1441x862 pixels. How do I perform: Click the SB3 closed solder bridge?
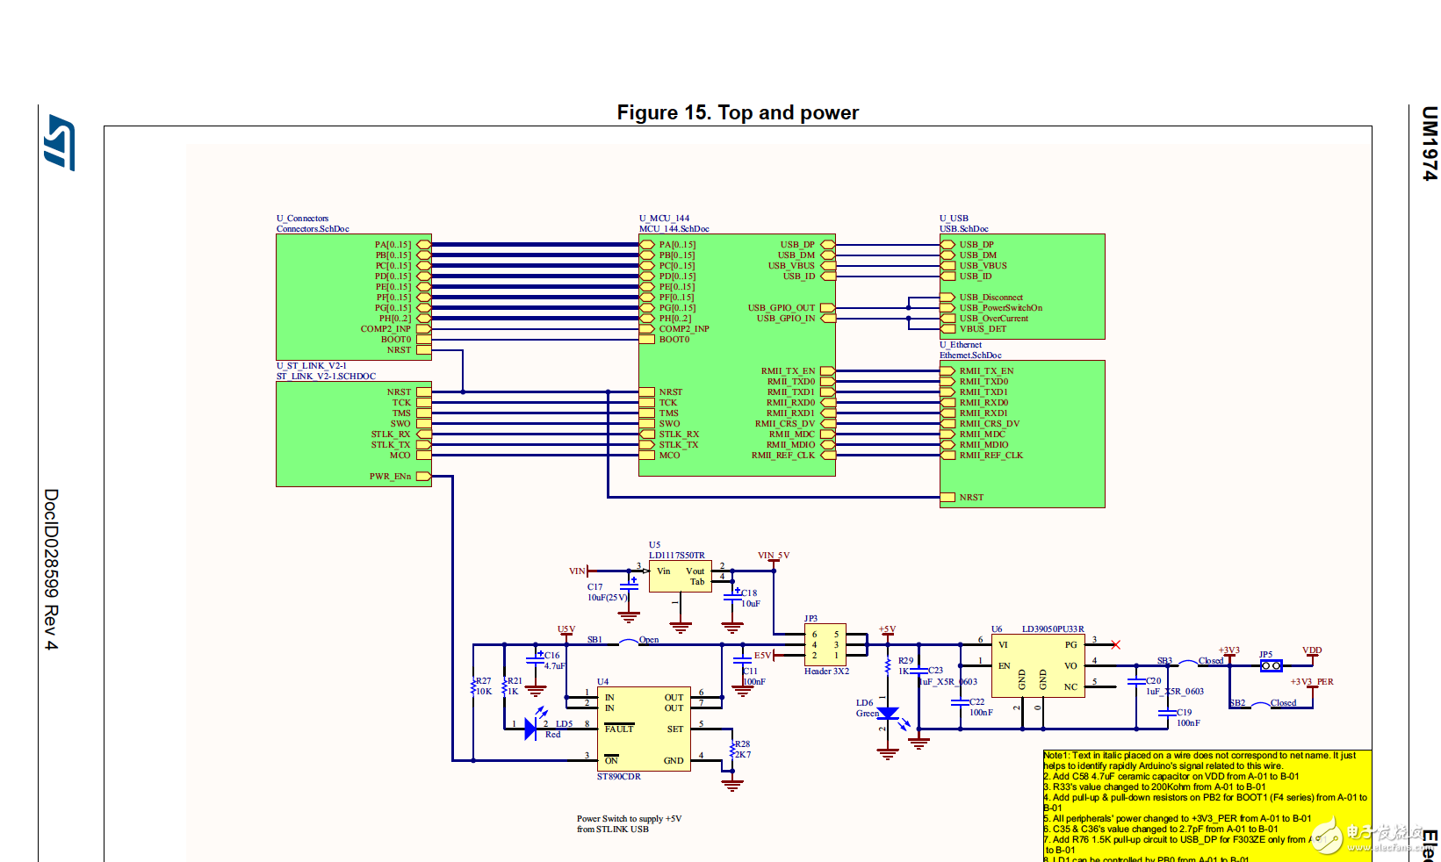point(1187,663)
